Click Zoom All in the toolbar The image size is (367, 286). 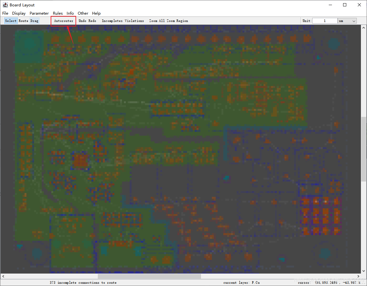pyautogui.click(x=157, y=21)
